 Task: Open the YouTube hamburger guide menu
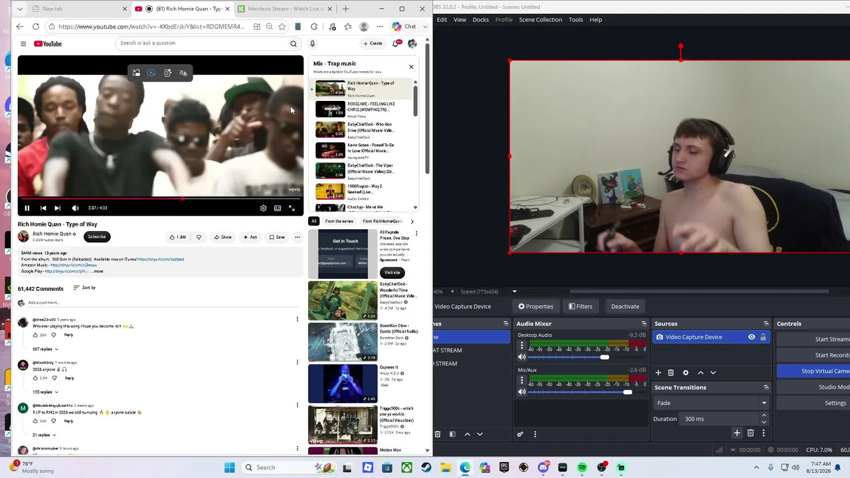pos(23,44)
